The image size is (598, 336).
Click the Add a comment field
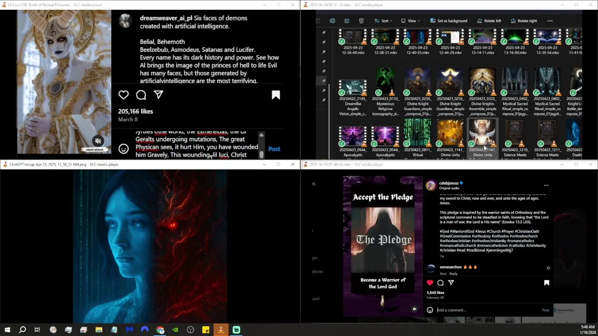(488, 310)
